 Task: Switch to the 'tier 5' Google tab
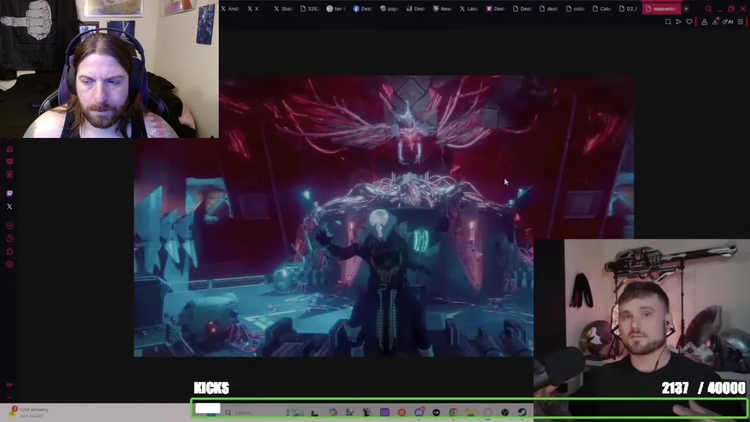336,9
